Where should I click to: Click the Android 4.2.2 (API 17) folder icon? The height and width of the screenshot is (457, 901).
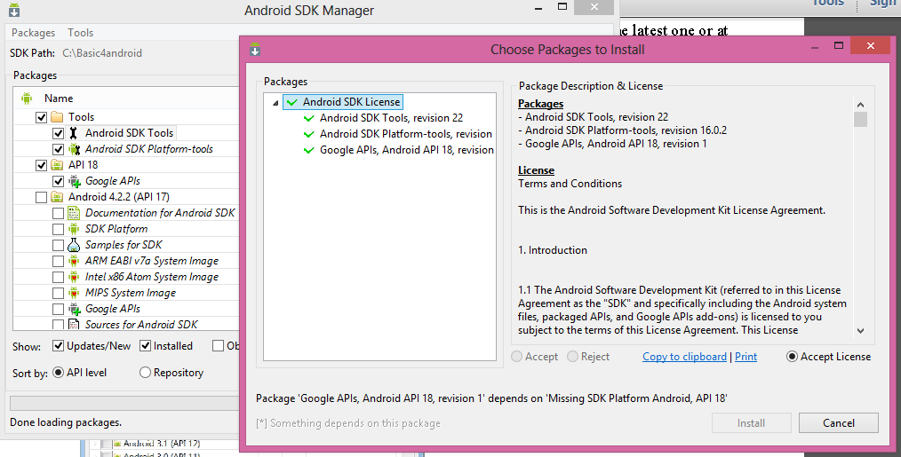pyautogui.click(x=57, y=197)
